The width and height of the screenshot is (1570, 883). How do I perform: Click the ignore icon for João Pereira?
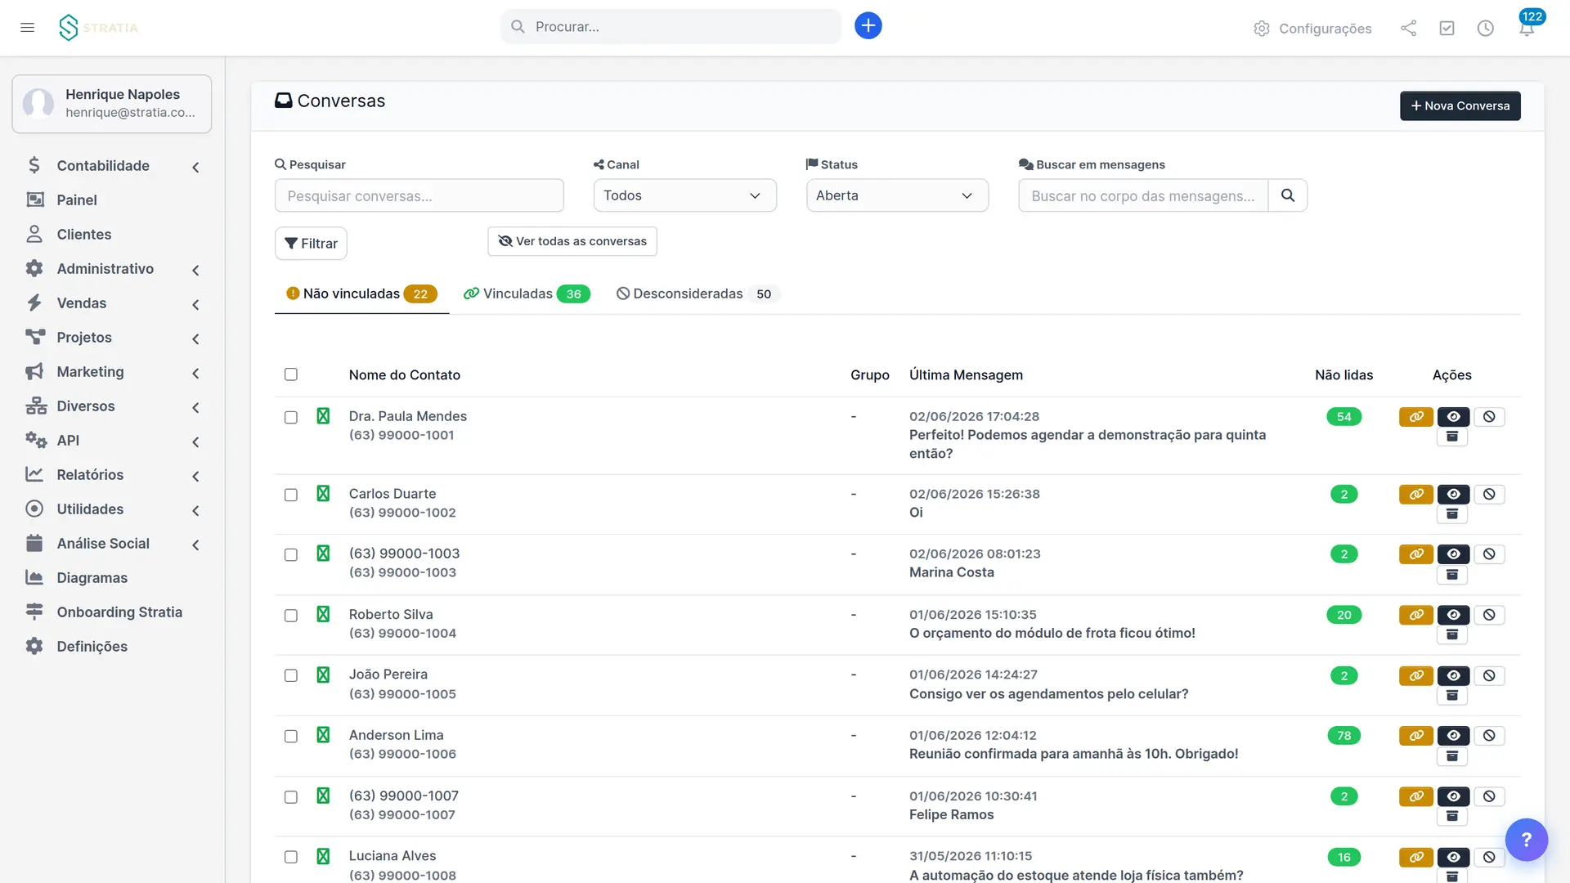click(1489, 676)
